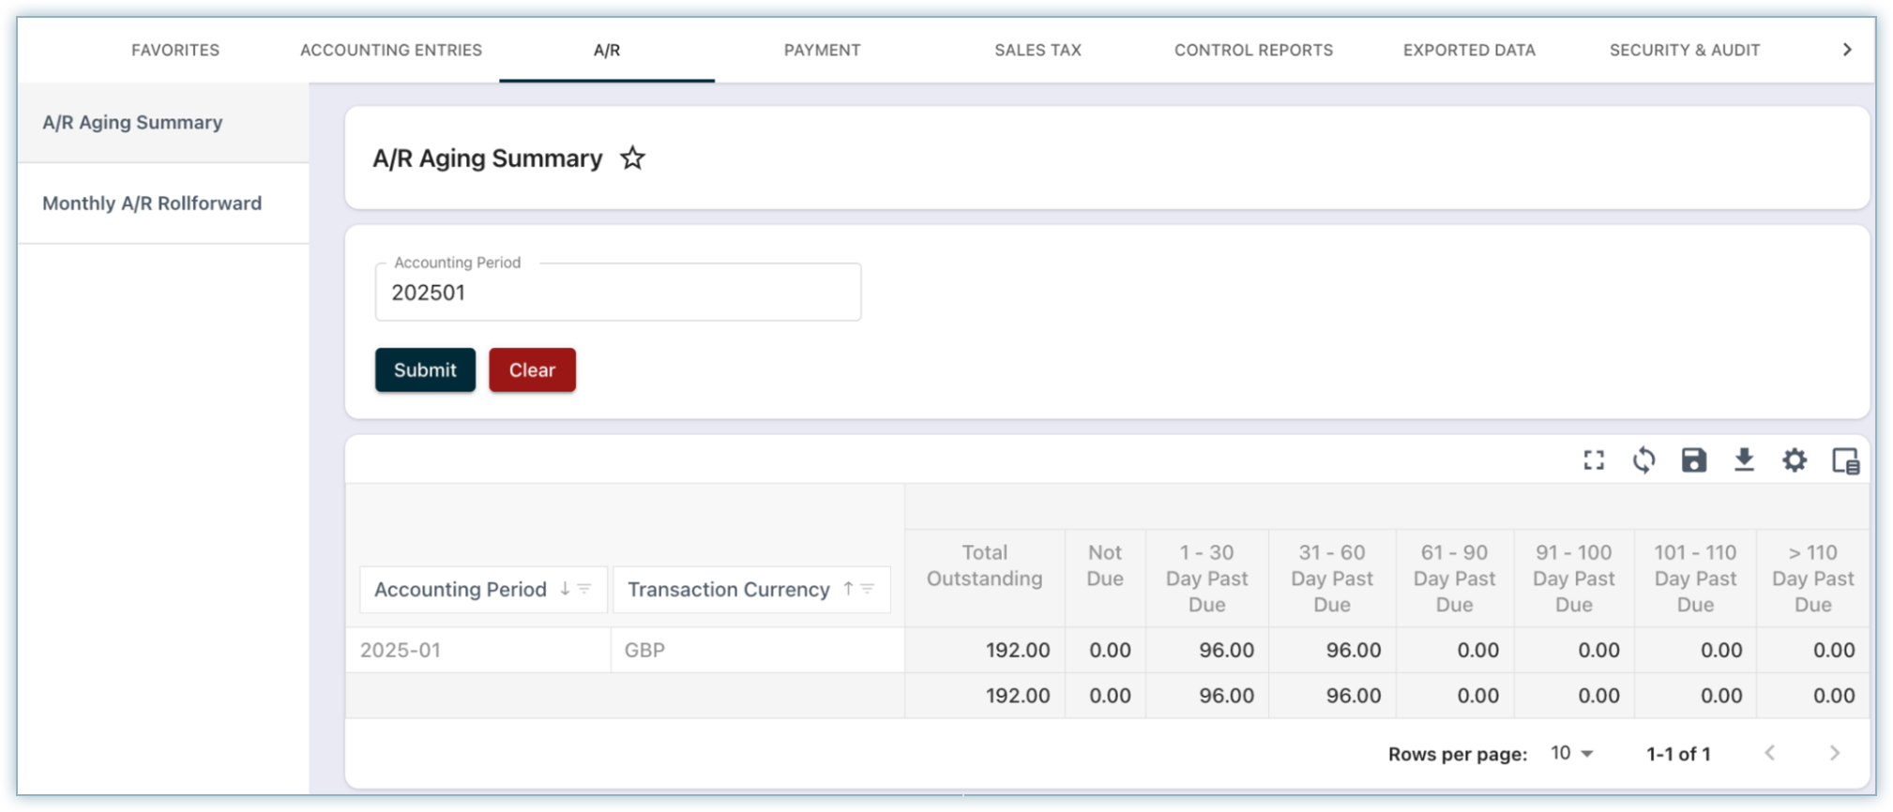This screenshot has height=812, width=1893.
Task: Open the column layout panel icon
Action: (x=1845, y=460)
